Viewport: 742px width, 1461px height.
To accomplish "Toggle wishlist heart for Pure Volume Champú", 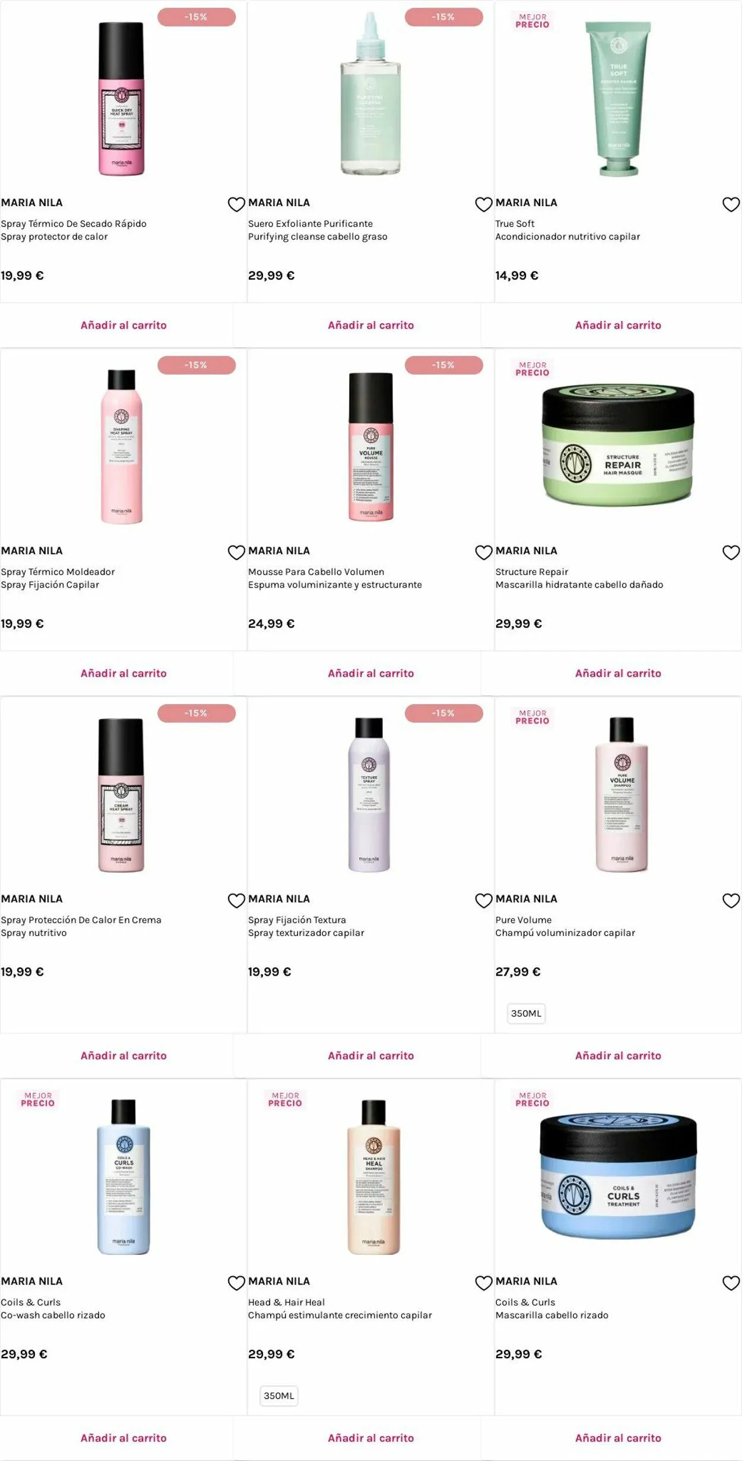I will tap(731, 901).
